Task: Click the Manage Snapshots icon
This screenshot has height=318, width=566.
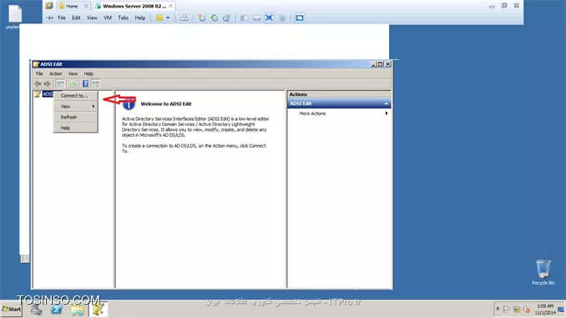Action: [226, 18]
